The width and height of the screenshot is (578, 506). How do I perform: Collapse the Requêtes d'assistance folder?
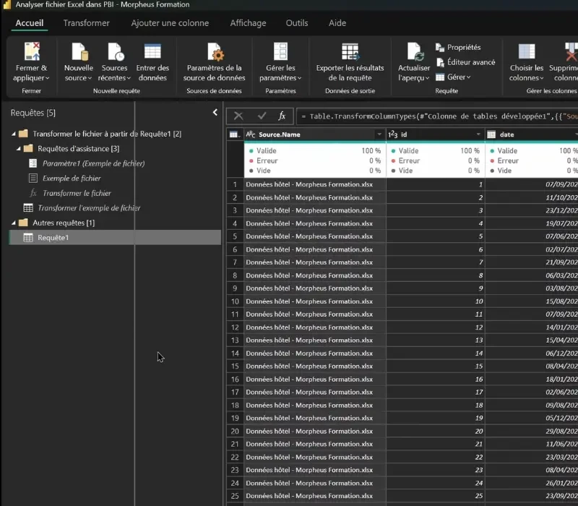click(19, 149)
